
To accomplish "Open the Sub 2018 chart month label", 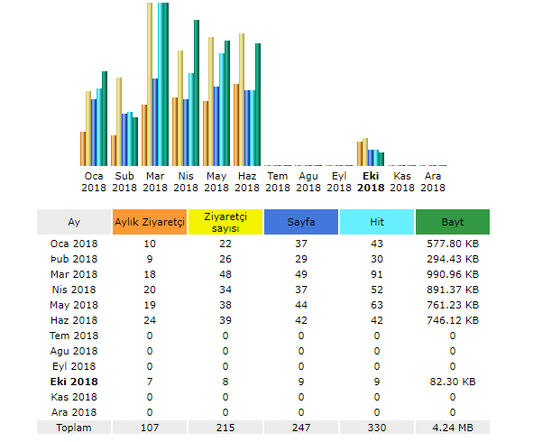I will tap(124, 182).
